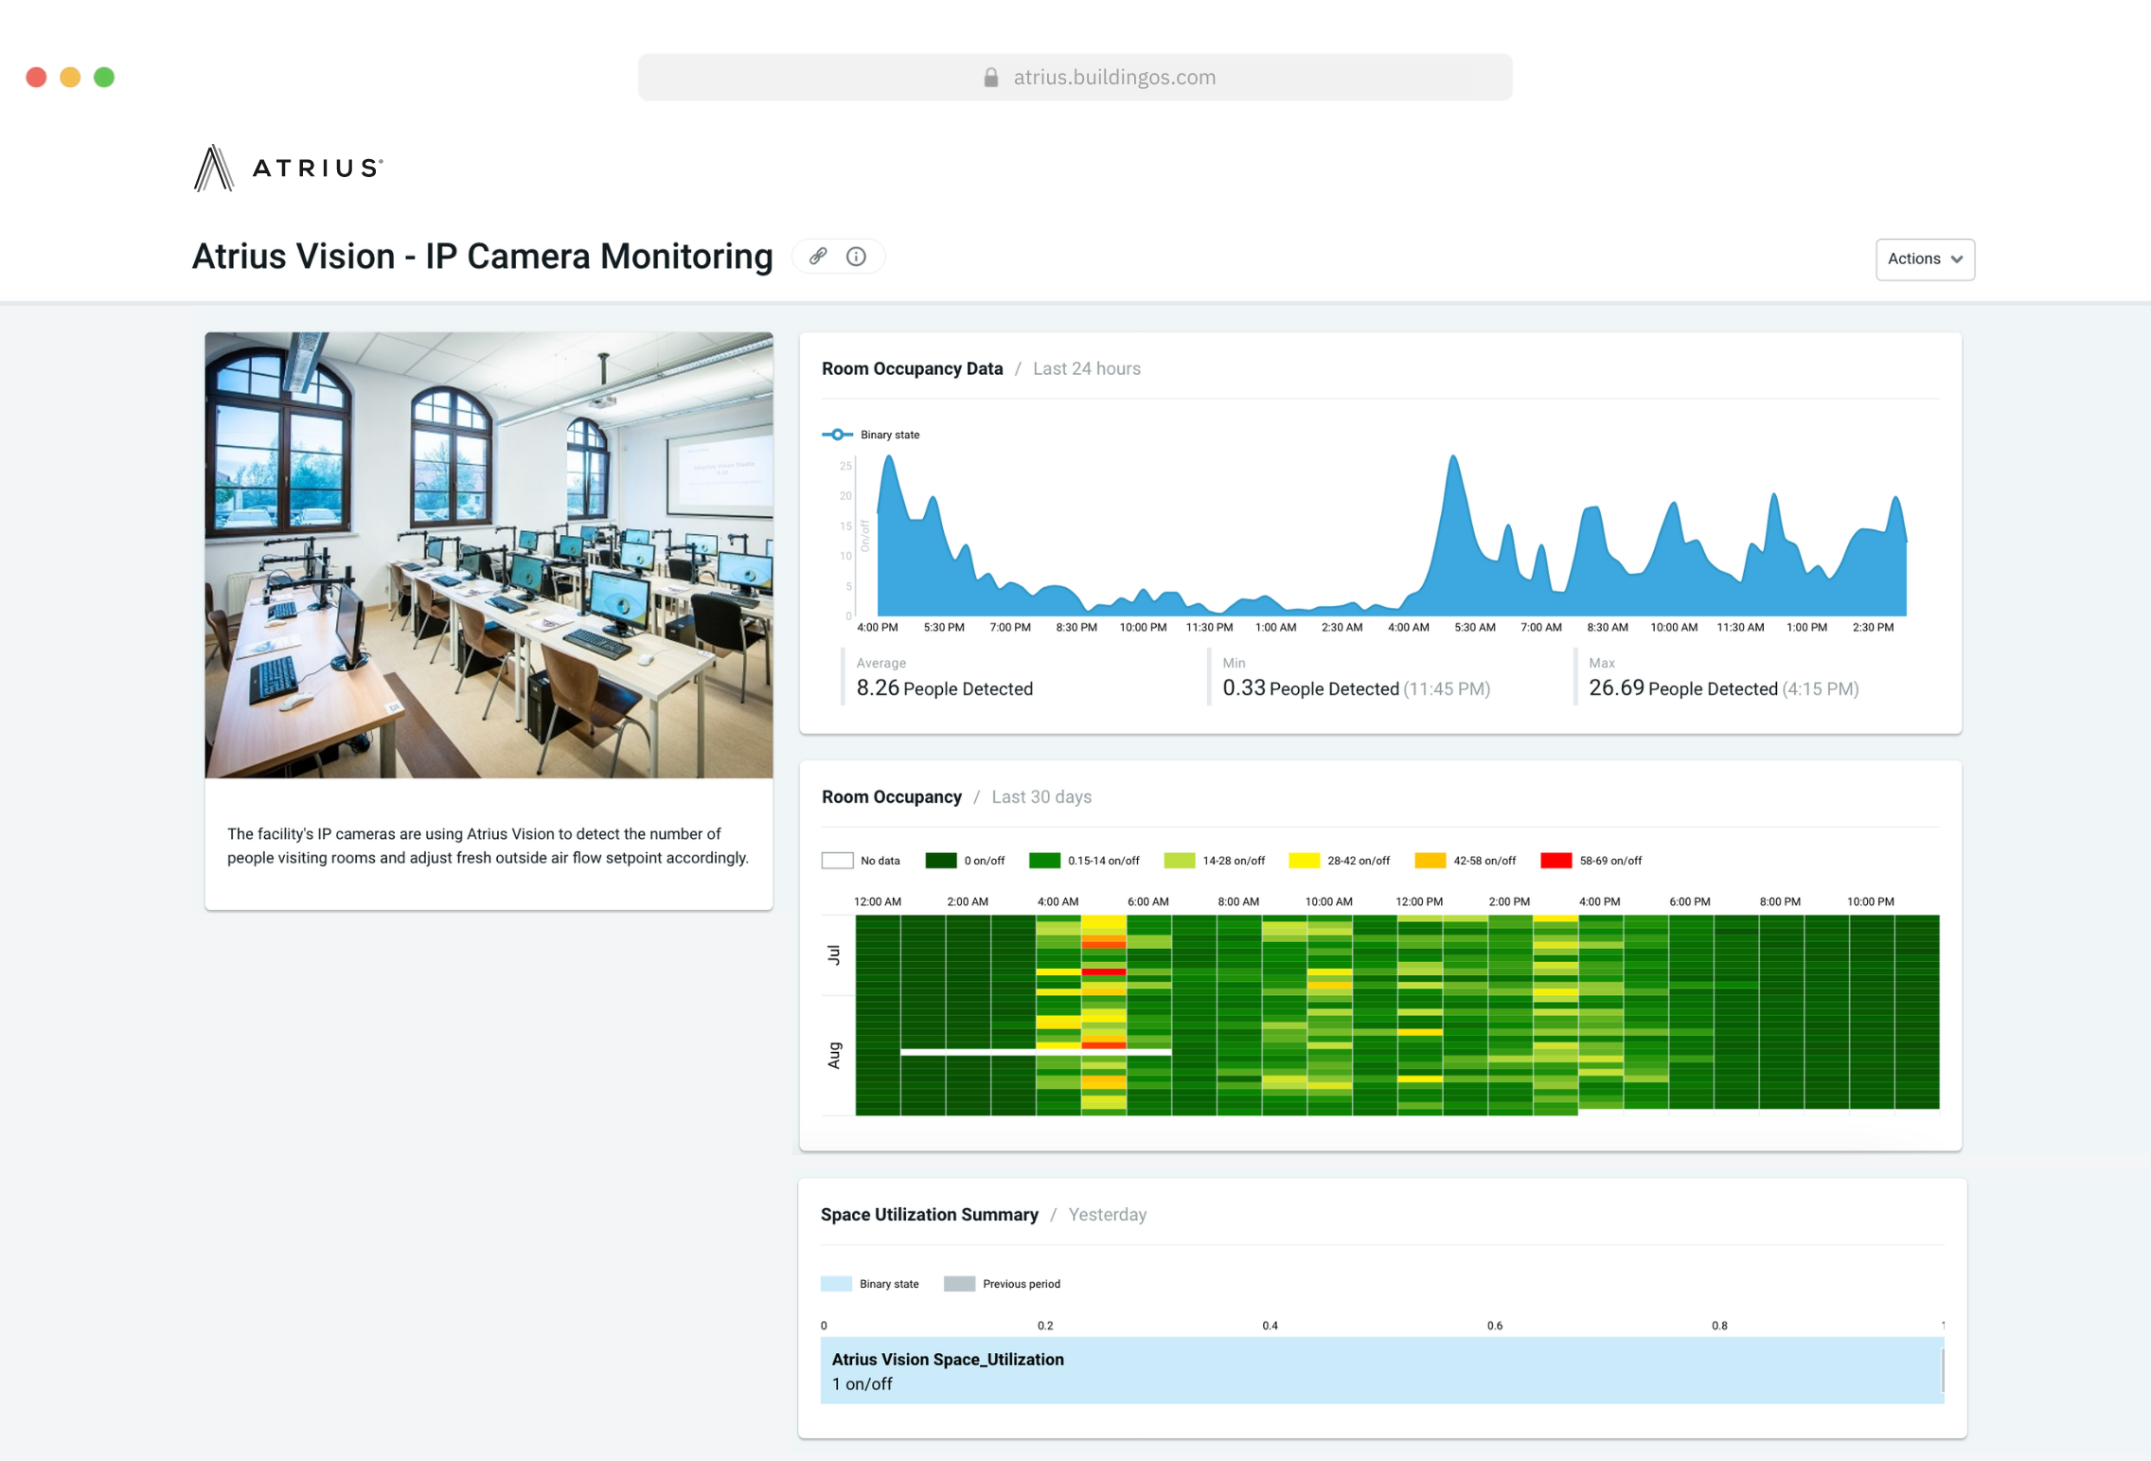Screen dimensions: 2151x1461
Task: Click the macOS red close button
Action: click(x=36, y=77)
